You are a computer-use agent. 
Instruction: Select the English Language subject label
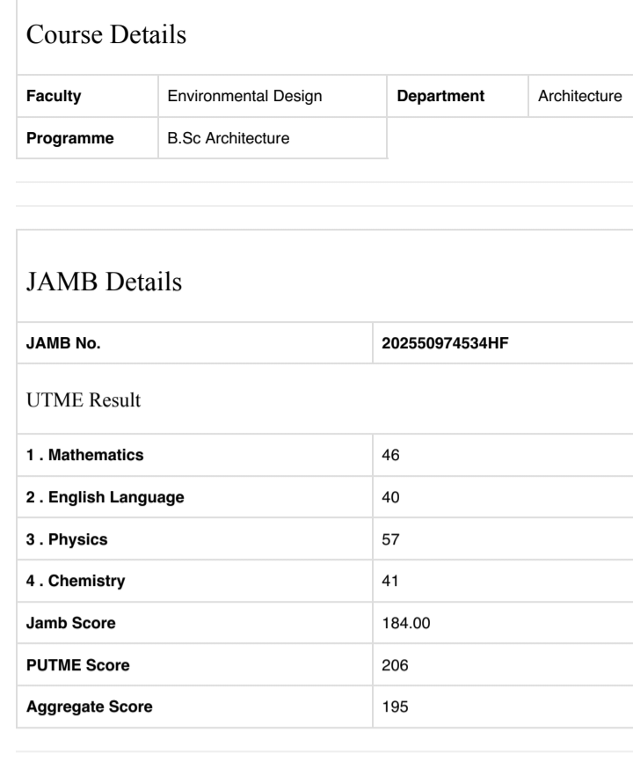[x=106, y=498]
